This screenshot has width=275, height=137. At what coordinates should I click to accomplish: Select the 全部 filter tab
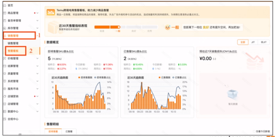pos(243,42)
